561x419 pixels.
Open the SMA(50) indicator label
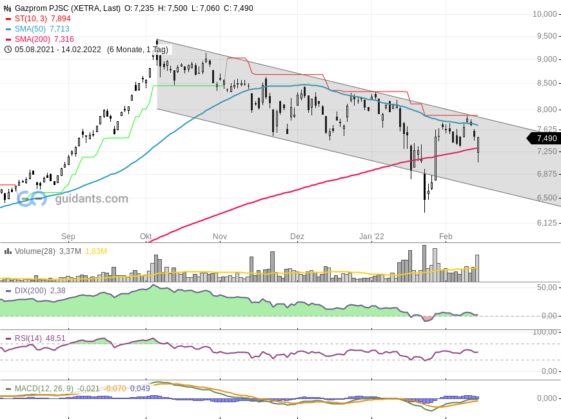(x=30, y=29)
